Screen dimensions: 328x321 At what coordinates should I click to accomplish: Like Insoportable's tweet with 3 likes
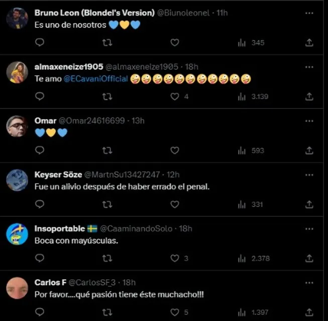coord(174,258)
